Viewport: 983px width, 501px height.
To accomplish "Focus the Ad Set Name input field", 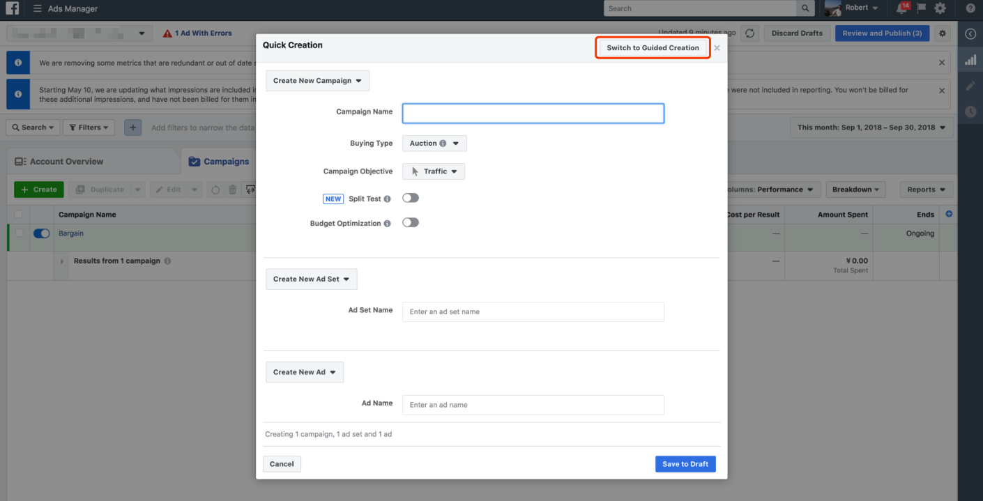I will 533,312.
